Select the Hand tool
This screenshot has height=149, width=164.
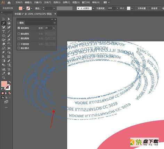coord(9,73)
